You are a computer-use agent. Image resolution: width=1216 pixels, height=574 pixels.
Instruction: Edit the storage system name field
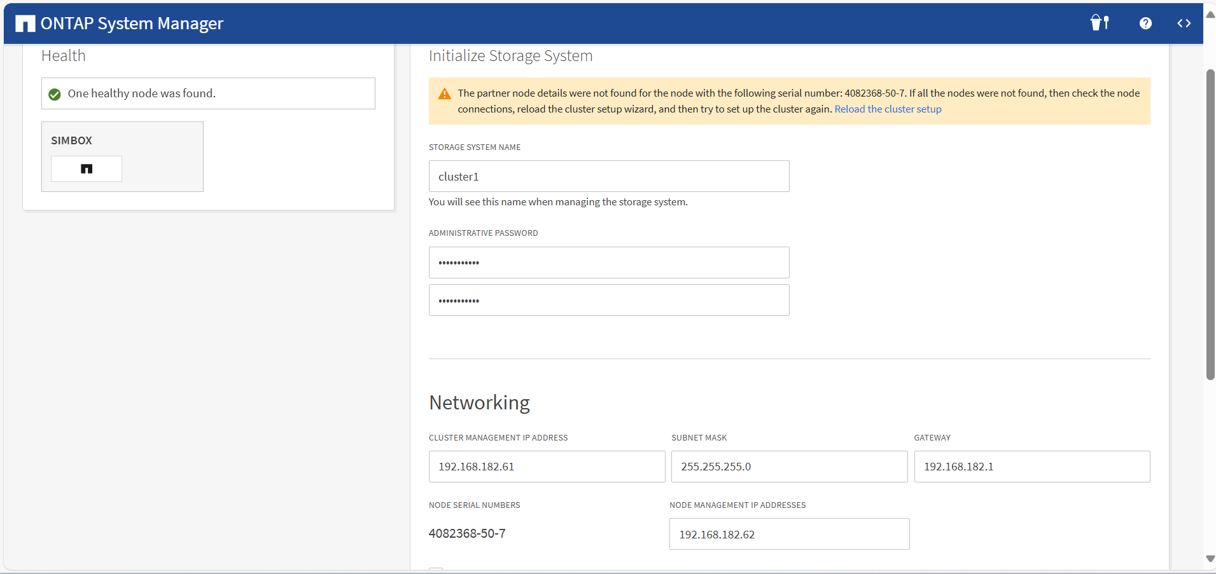(x=609, y=176)
